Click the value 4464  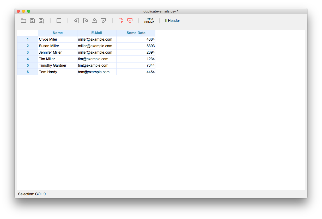click(x=136, y=72)
